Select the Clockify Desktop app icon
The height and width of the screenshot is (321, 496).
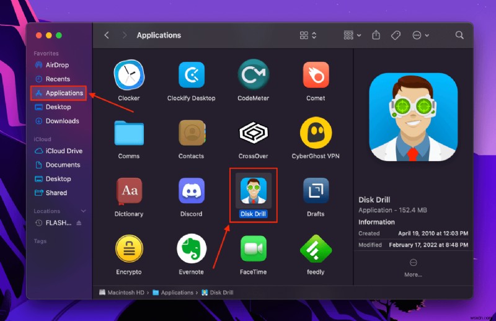tap(192, 75)
